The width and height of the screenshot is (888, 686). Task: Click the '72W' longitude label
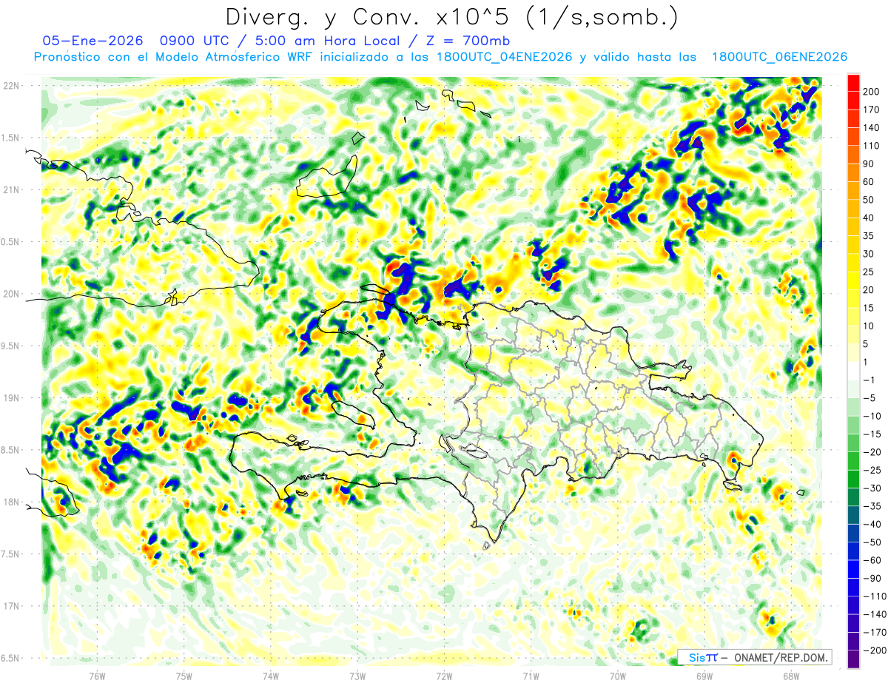(x=444, y=675)
